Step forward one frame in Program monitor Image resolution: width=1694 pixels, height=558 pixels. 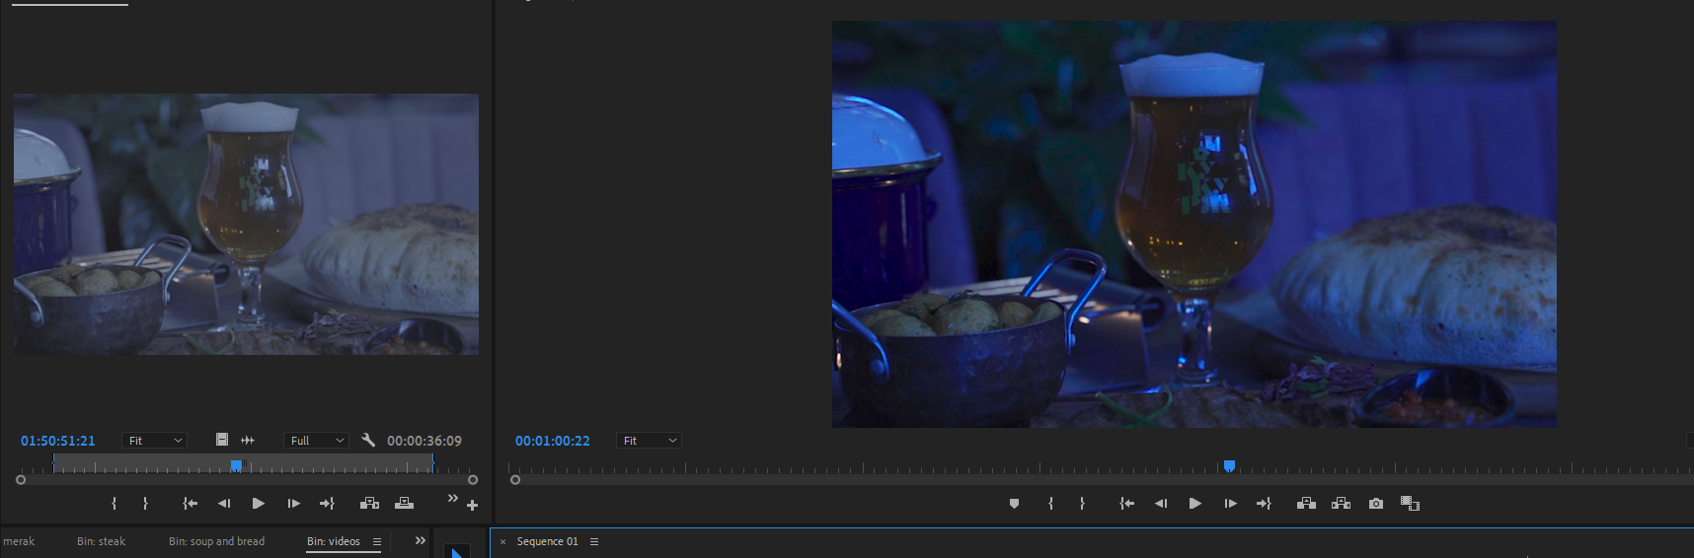click(x=1230, y=504)
